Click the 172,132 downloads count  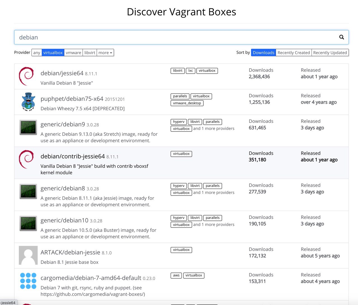pos(257,256)
